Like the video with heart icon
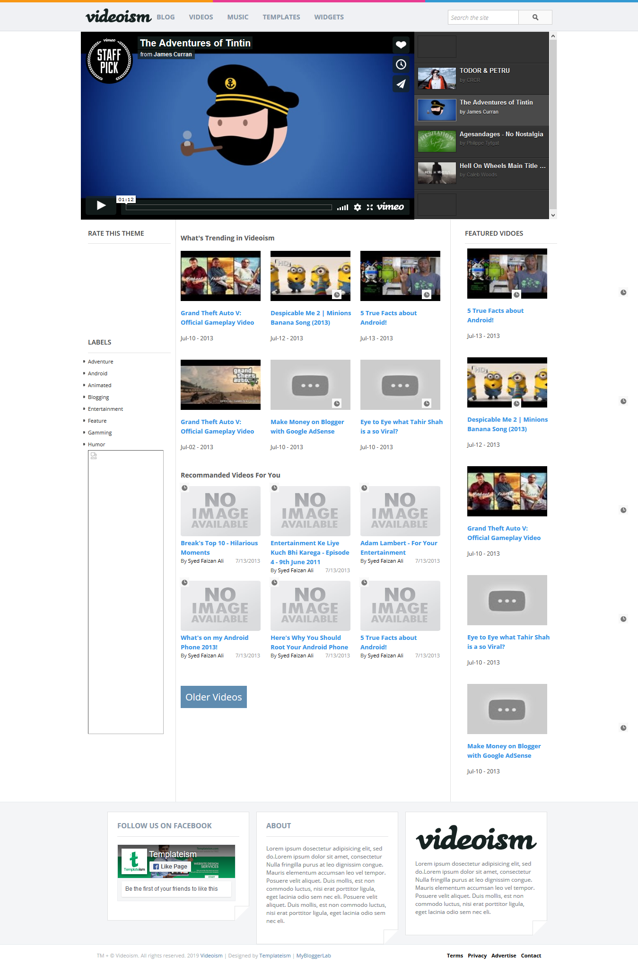638x966 pixels. pos(401,45)
